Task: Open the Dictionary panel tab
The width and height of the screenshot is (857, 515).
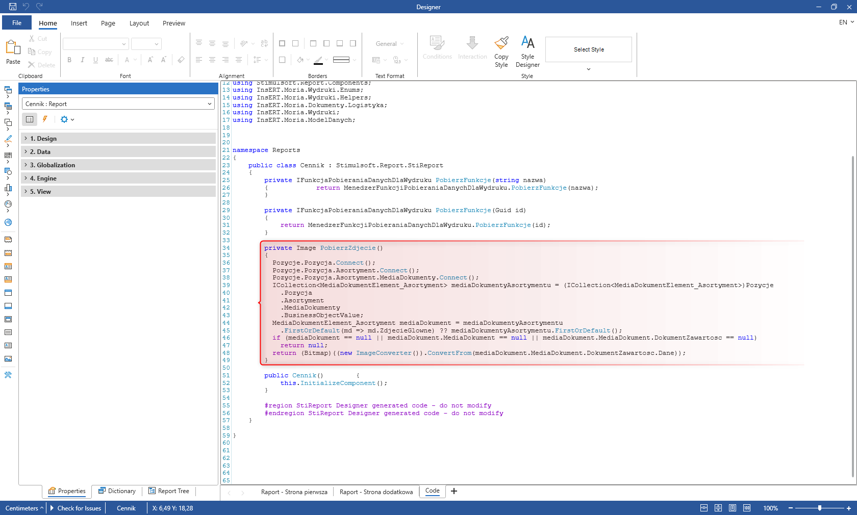Action: 117,491
